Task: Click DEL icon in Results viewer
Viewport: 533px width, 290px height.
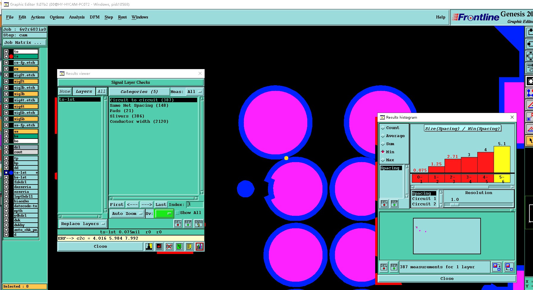Action: [178, 224]
